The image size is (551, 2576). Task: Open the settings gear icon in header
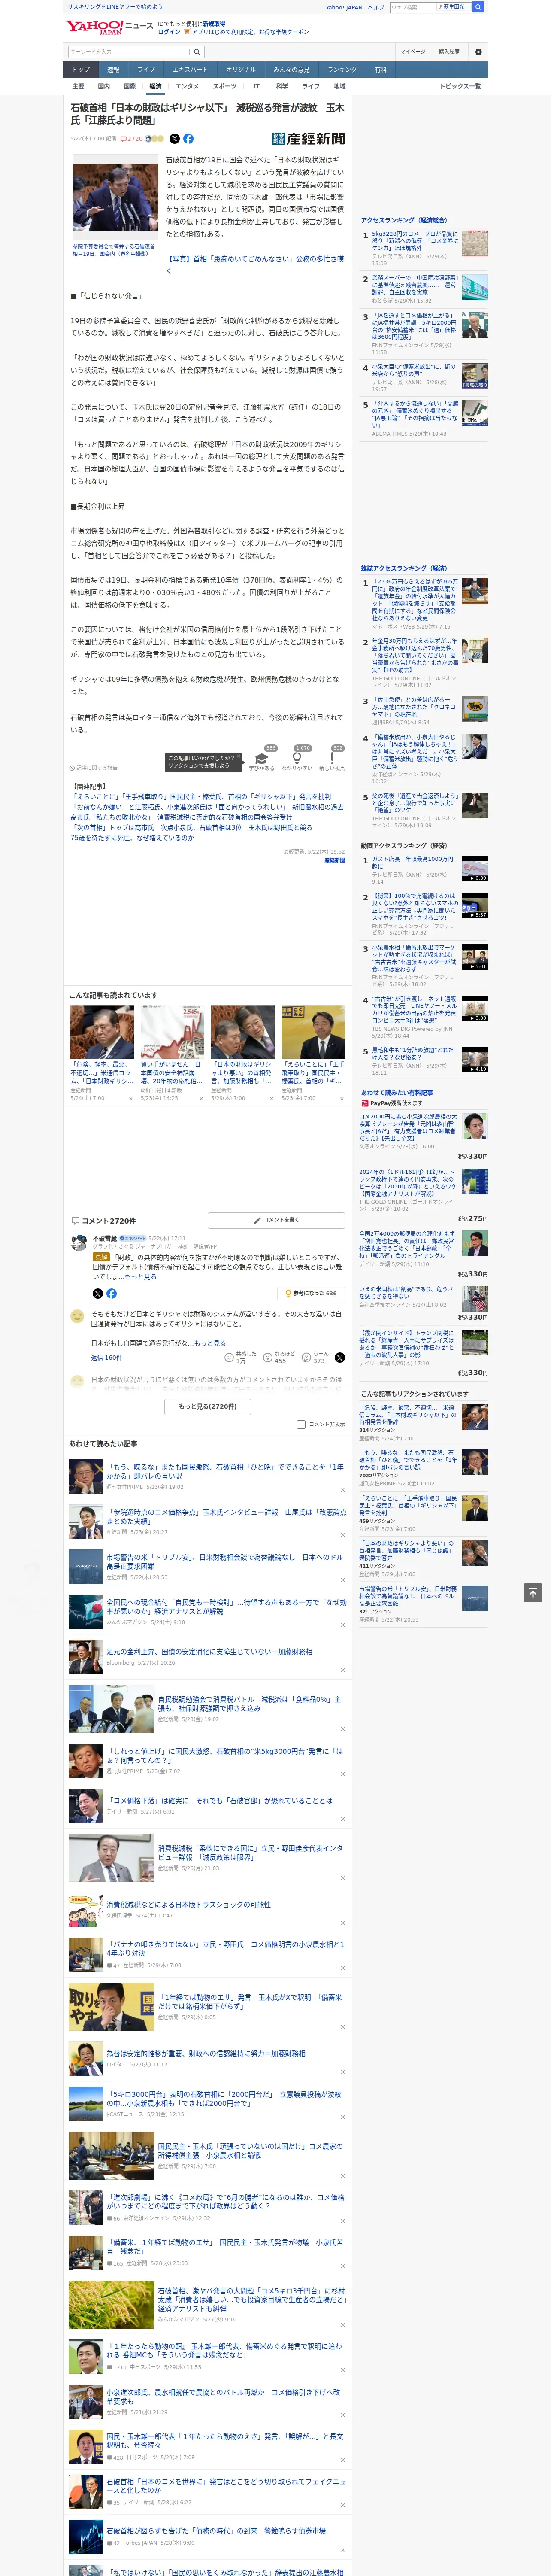[x=477, y=52]
